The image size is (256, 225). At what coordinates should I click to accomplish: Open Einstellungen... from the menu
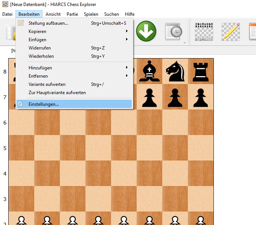(74, 104)
